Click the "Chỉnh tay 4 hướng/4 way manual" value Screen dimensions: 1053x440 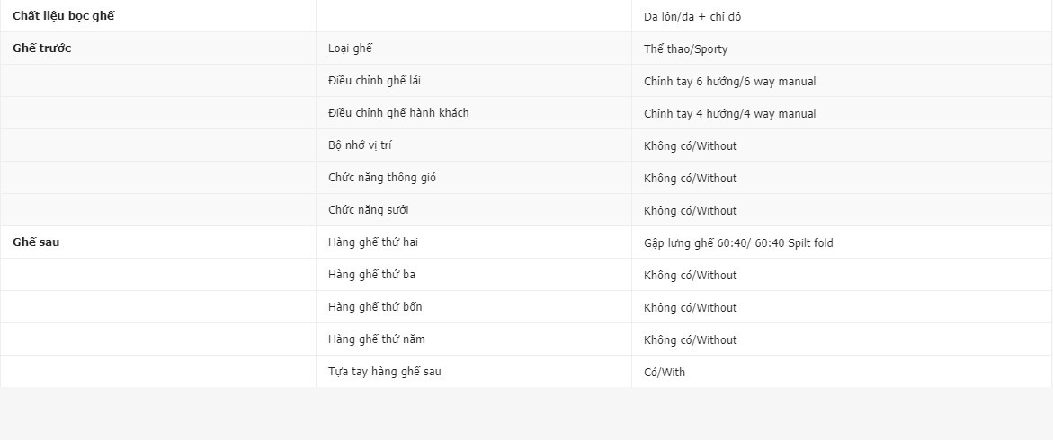coord(729,114)
